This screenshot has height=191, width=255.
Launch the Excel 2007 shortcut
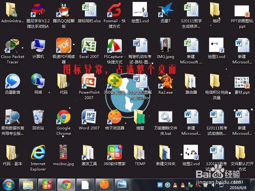89,45
